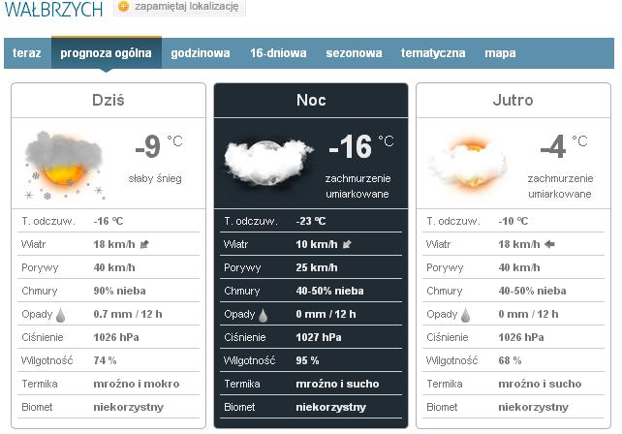
Task: Click the -16 °C night temperature
Action: point(361,146)
